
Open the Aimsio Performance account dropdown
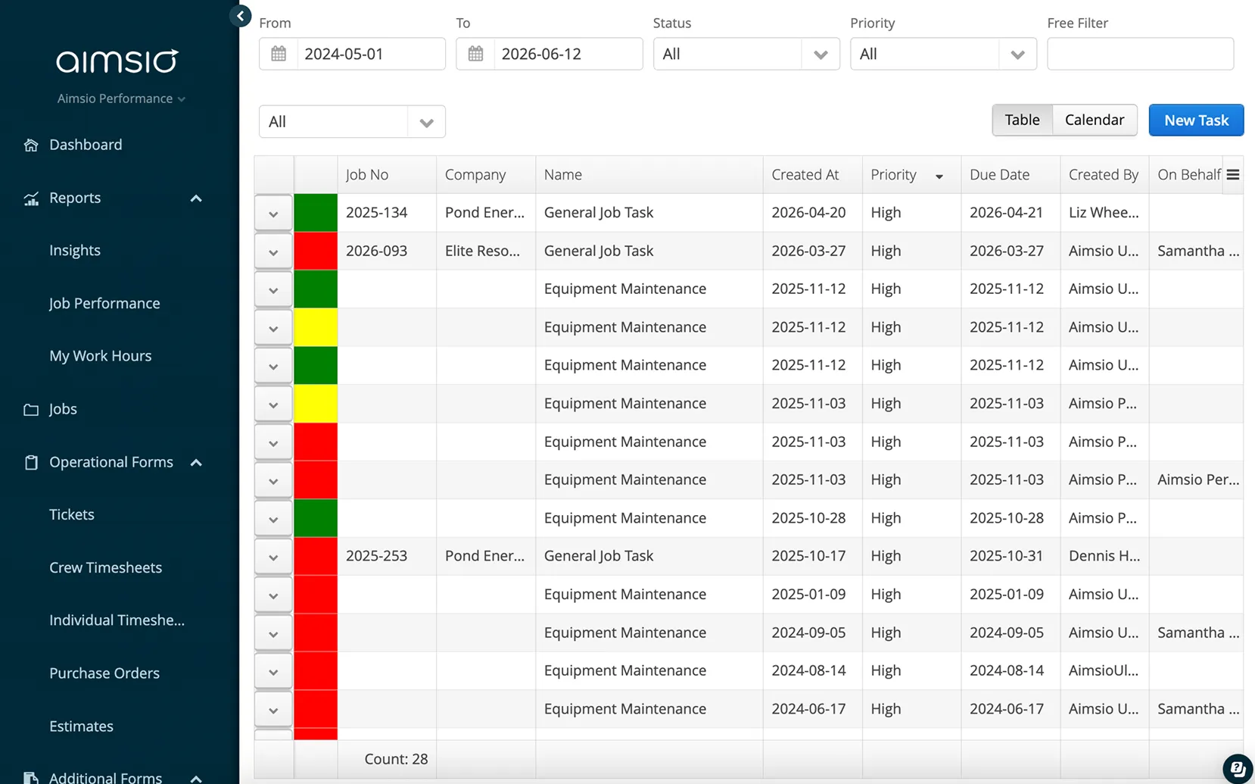point(121,98)
